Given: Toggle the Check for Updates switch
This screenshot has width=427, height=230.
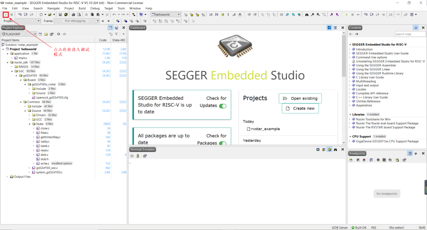Looking at the screenshot, I should (x=223, y=106).
